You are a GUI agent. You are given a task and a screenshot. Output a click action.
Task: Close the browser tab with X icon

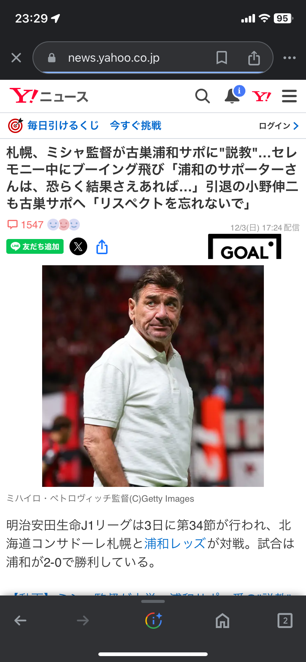[16, 58]
